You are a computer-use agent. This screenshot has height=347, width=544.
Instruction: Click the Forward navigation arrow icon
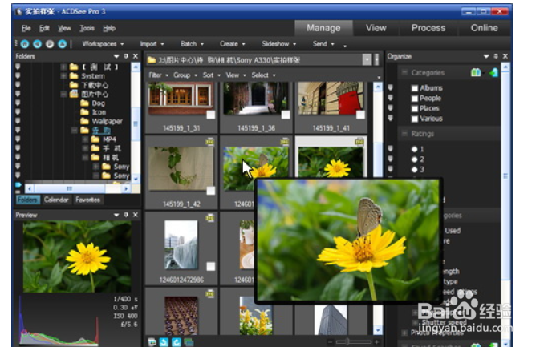coord(50,44)
